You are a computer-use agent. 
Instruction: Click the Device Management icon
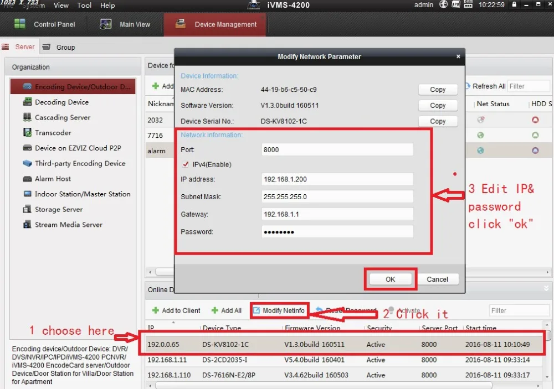(x=181, y=24)
